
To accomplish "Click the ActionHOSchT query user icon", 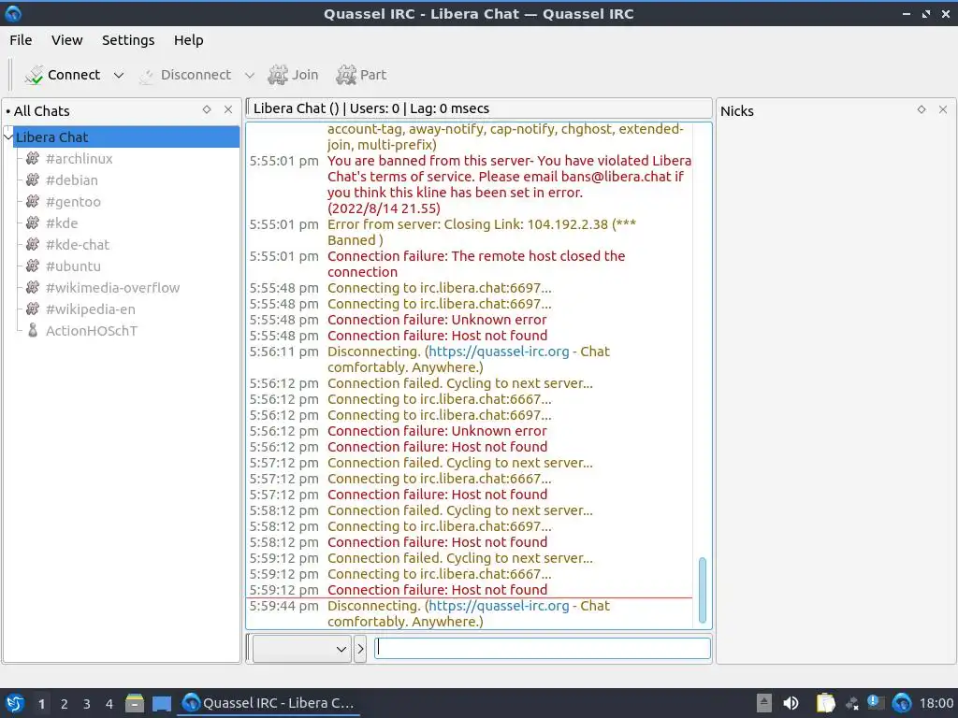I will 33,330.
